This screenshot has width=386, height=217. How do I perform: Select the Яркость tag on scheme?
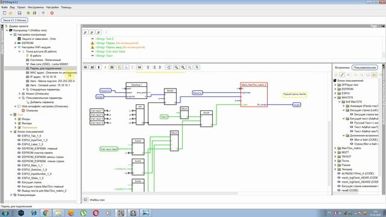coord(197,93)
